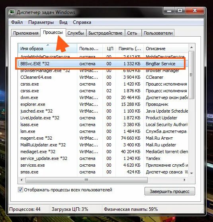Sort by Память column header

(x=130, y=49)
